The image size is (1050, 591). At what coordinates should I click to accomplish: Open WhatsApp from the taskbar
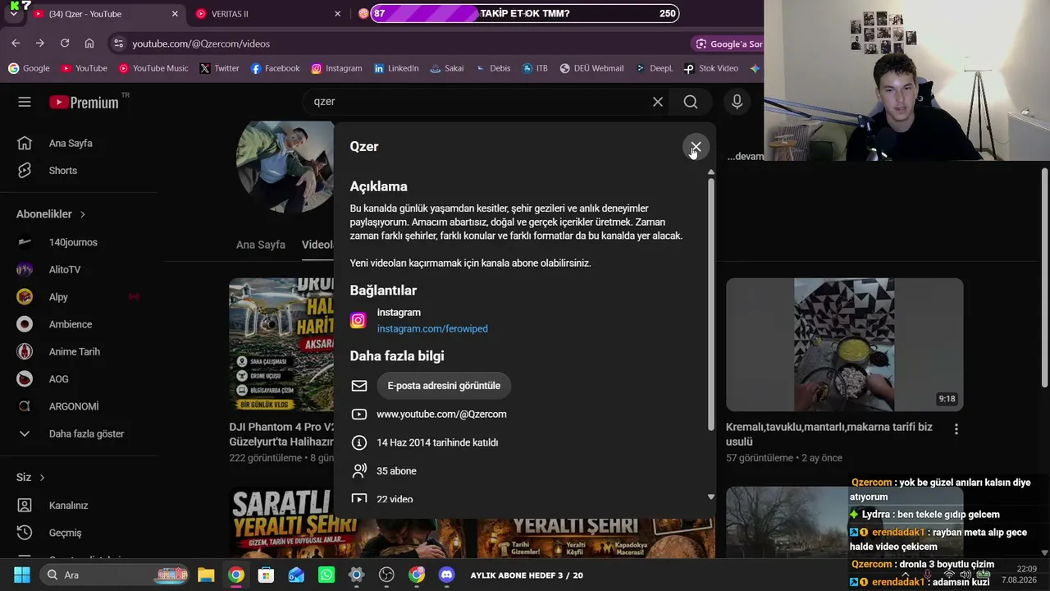(x=326, y=575)
